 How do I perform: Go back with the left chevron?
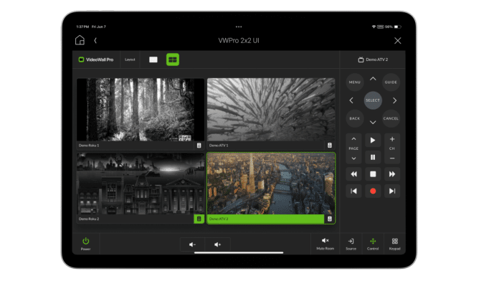coord(95,40)
